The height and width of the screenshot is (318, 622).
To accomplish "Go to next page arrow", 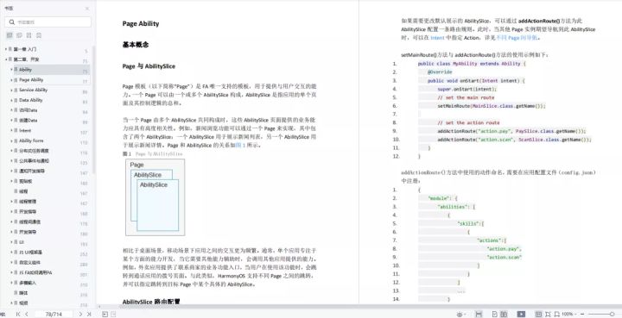I will tap(80, 314).
